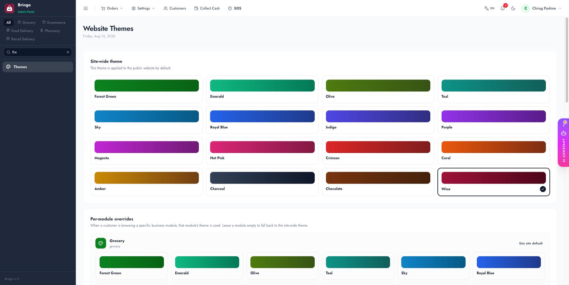Select Chocolate site-wide theme
This screenshot has width=569, height=285.
click(x=378, y=182)
